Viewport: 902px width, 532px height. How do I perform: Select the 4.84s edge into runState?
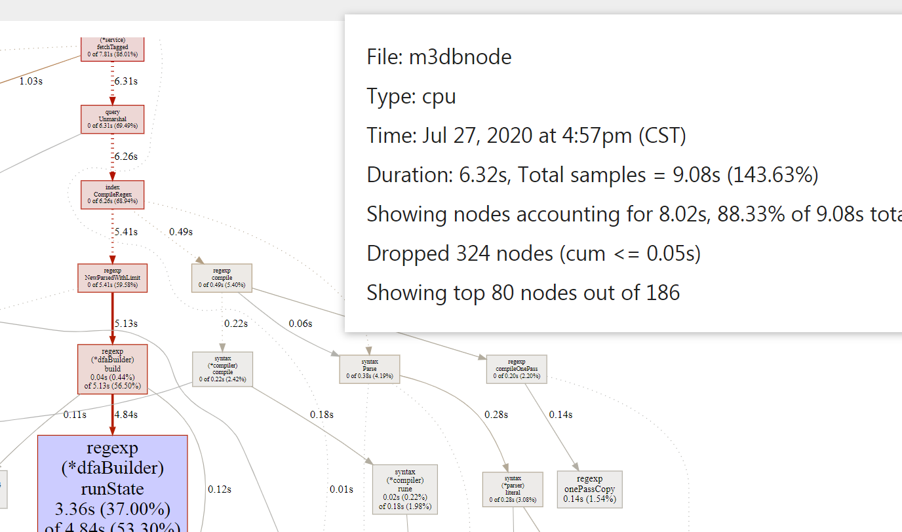(126, 414)
